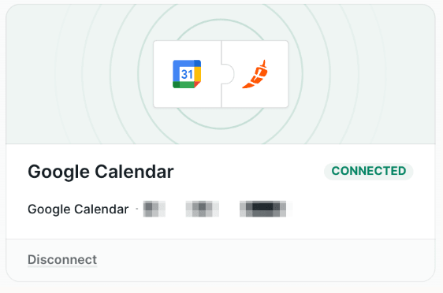Click the number 31 on calendar icon
Image resolution: width=443 pixels, height=293 pixels.
(x=187, y=74)
